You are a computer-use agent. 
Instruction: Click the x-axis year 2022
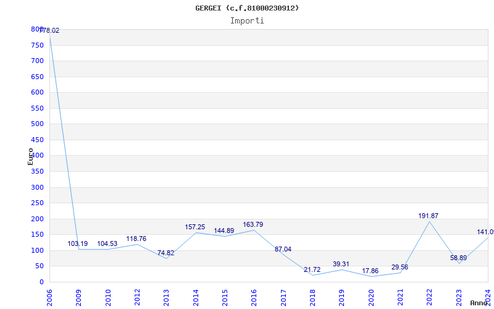(x=429, y=297)
